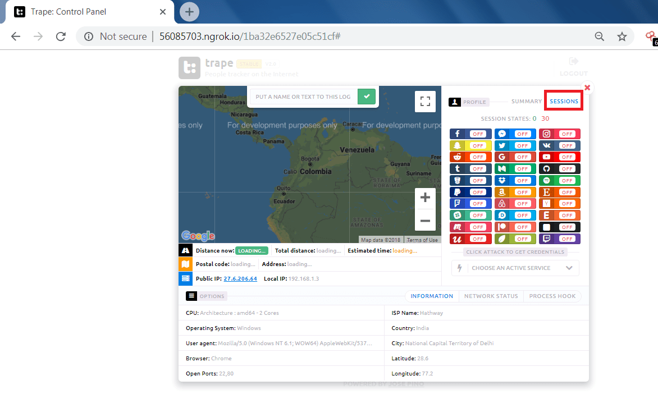This screenshot has width=658, height=394.
Task: Open the Process Hook tab
Action: pos(552,296)
